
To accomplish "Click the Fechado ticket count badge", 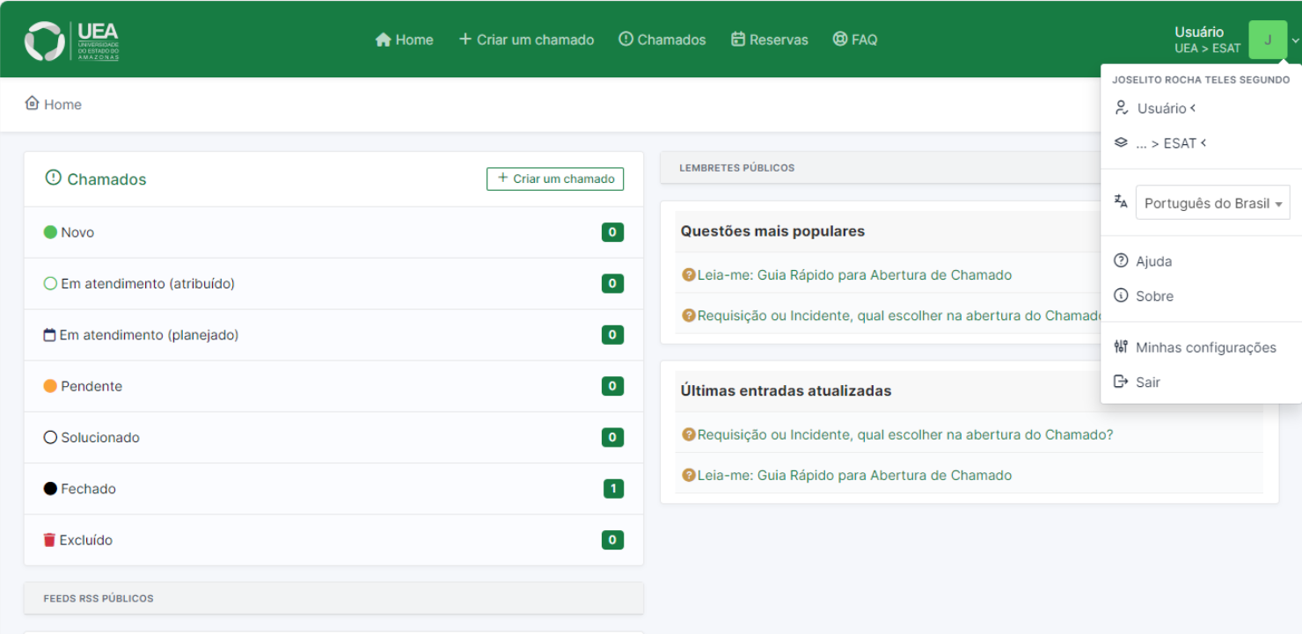I will (613, 489).
